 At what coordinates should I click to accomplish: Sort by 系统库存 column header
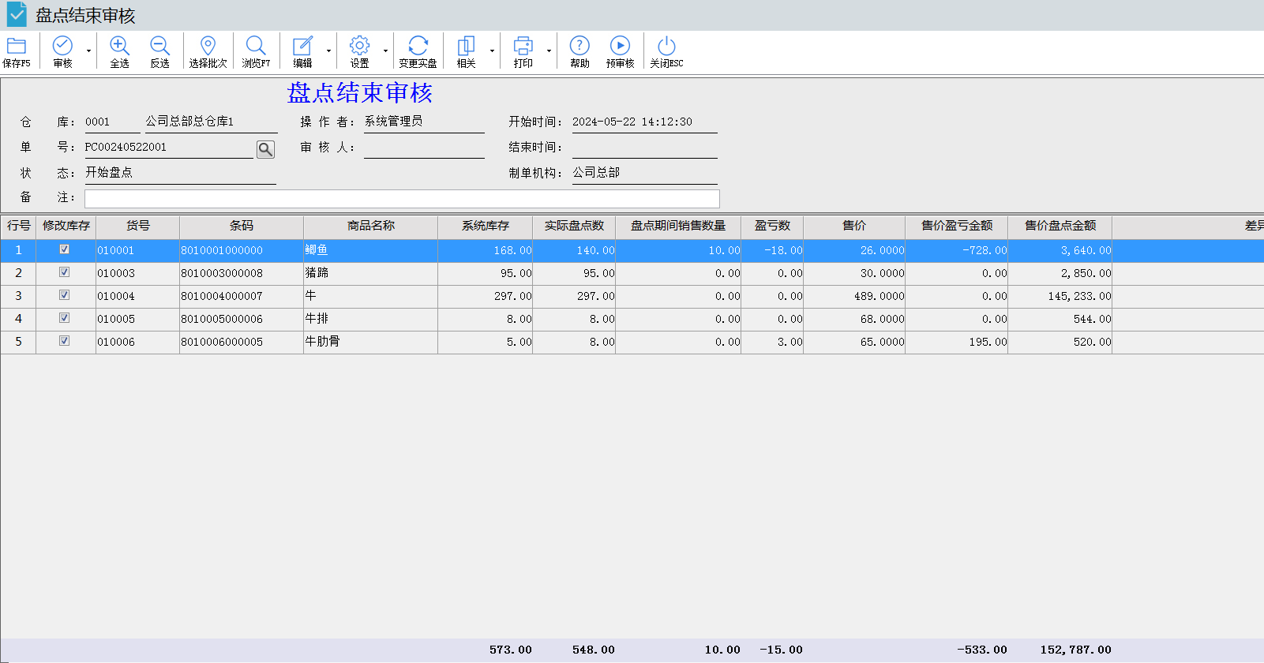pyautogui.click(x=485, y=226)
